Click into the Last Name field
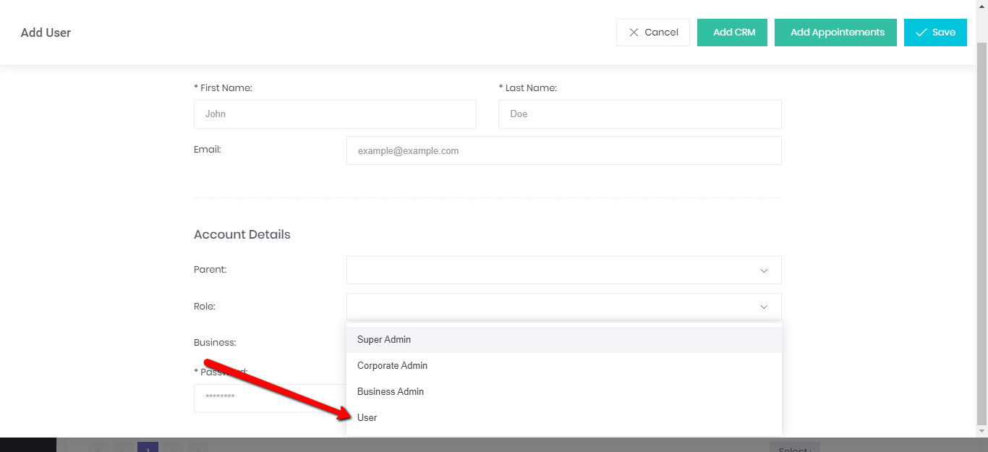This screenshot has width=988, height=452. pos(639,114)
